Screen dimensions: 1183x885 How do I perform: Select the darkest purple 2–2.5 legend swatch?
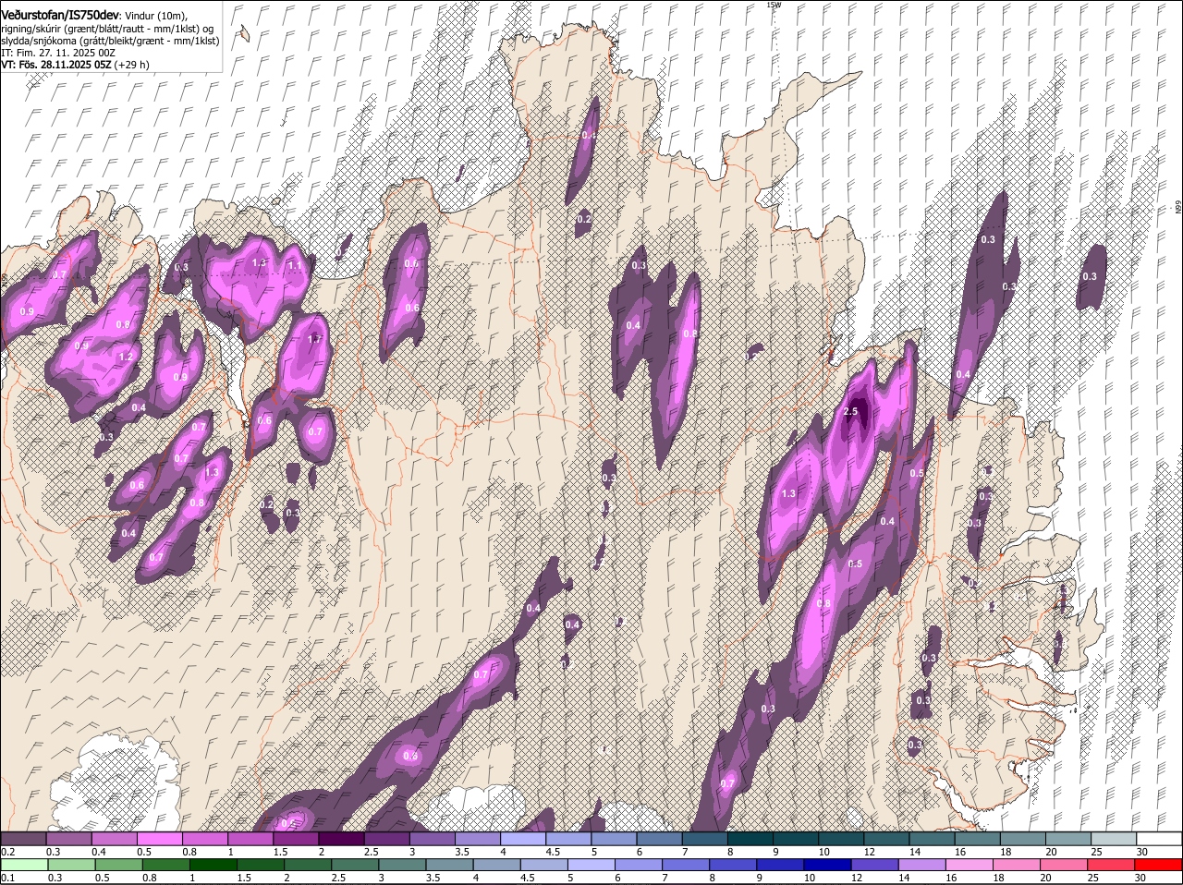click(341, 839)
